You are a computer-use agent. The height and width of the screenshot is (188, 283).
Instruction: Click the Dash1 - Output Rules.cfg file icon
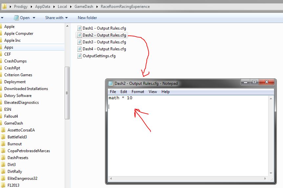(x=79, y=28)
